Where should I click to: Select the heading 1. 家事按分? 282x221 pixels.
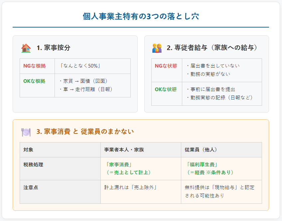pos(54,48)
